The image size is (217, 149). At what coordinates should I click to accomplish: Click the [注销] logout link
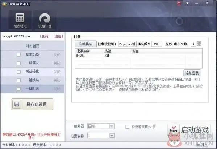pyautogui.click(x=45, y=36)
